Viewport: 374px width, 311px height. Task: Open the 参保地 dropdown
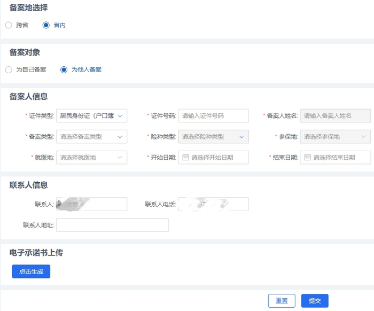336,137
